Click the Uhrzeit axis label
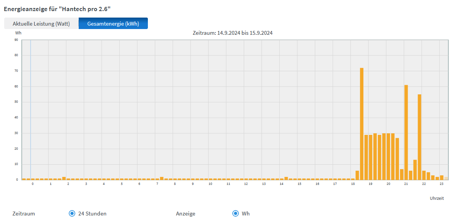The height and width of the screenshot is (217, 457). (437, 199)
